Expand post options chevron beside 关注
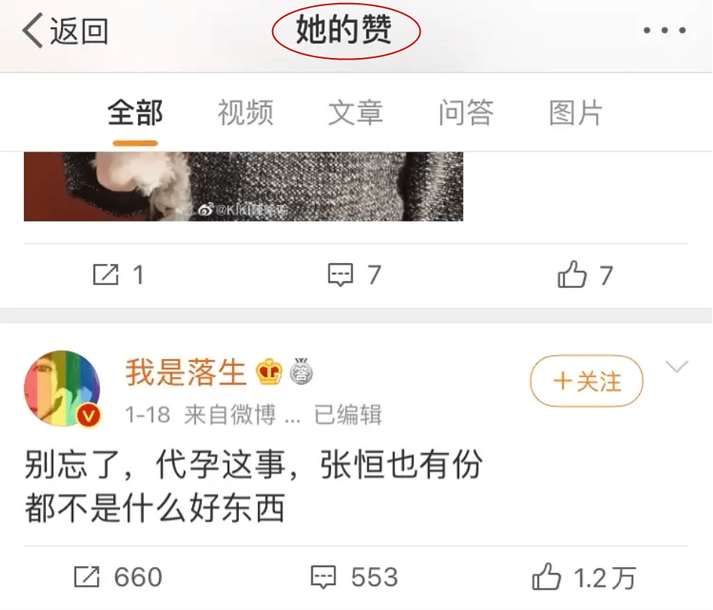 click(677, 366)
